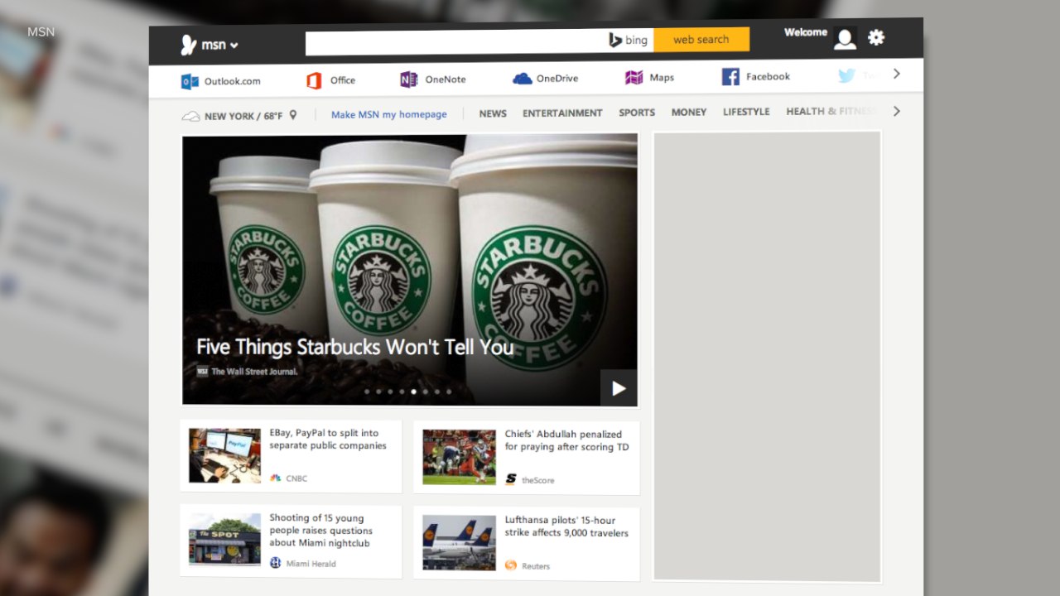Open New York 68°F weather
Image resolution: width=1060 pixels, height=596 pixels.
coord(243,116)
